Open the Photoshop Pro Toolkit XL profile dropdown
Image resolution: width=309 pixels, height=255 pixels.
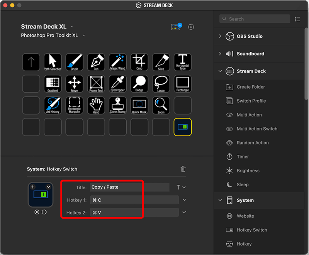pos(83,35)
